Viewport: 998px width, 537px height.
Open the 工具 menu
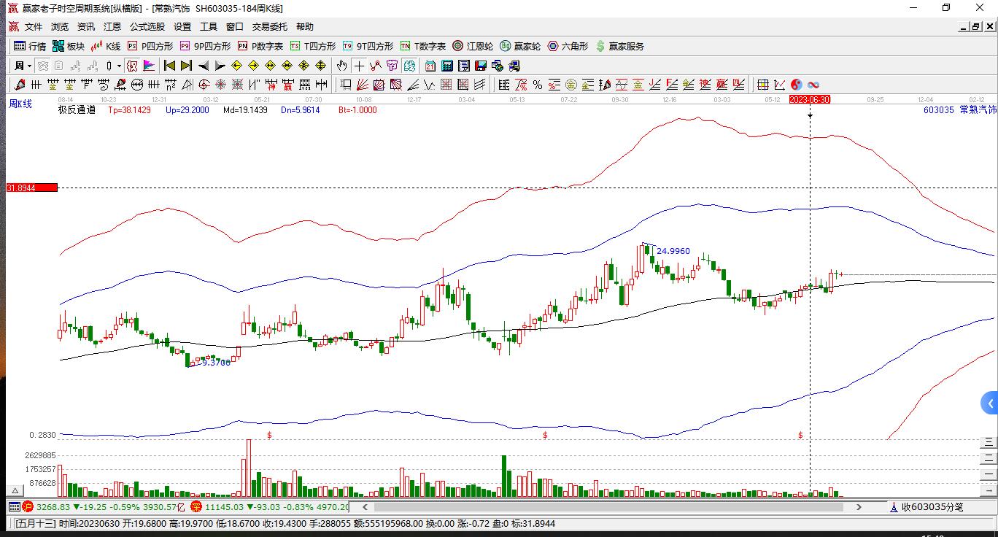click(209, 27)
